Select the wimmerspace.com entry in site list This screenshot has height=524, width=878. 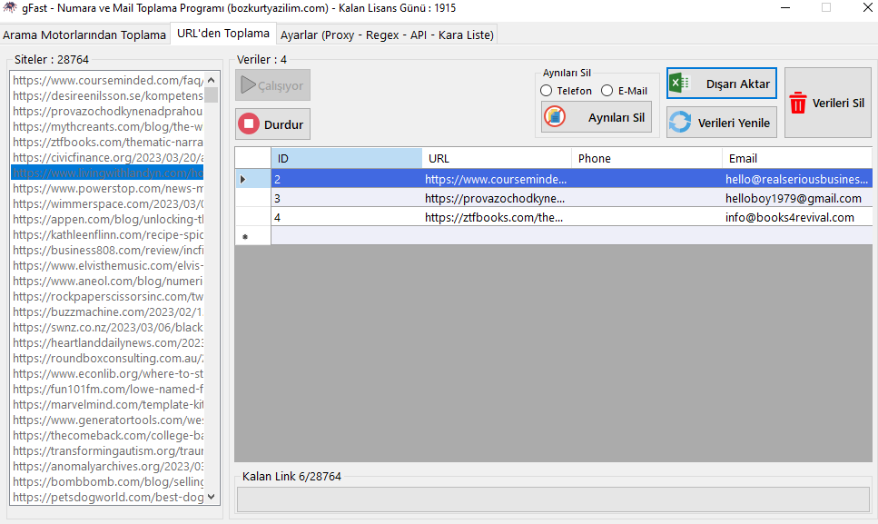pos(107,204)
